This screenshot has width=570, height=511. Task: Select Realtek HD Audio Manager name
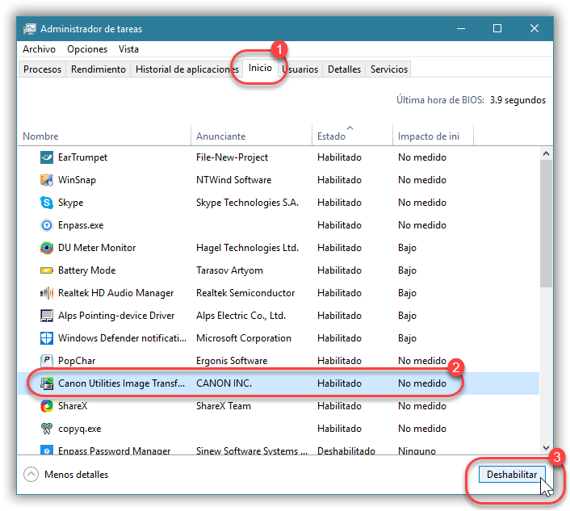[115, 293]
